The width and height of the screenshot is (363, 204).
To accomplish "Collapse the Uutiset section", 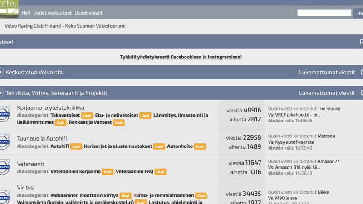I will 361,42.
